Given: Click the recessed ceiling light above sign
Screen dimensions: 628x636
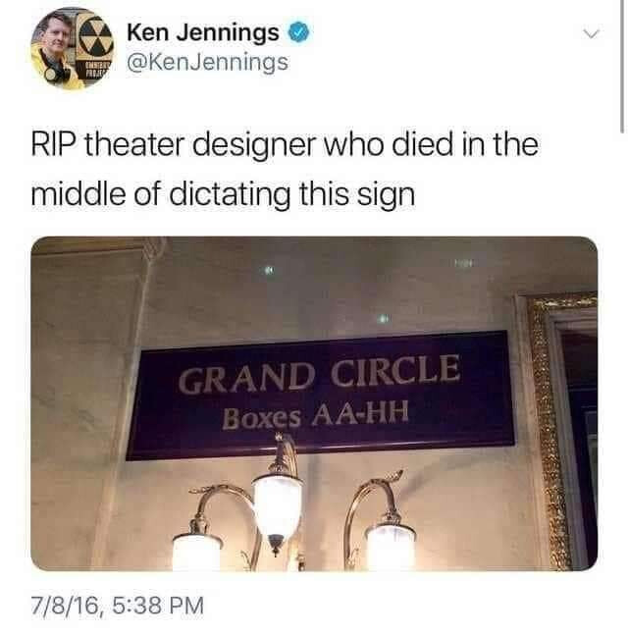Looking at the screenshot, I should pos(383,319).
